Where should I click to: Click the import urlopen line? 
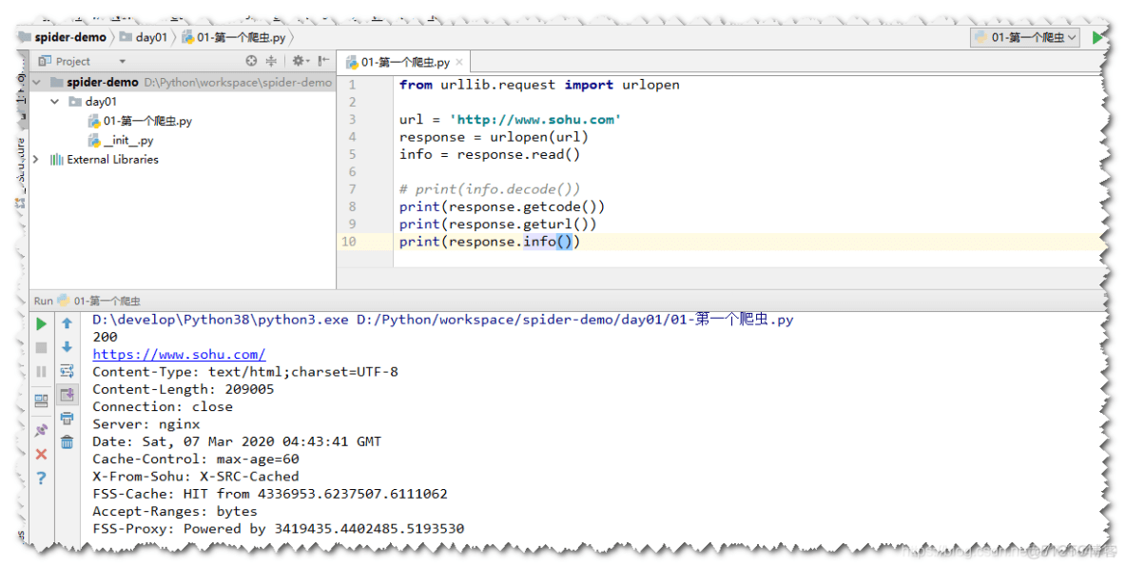click(539, 85)
